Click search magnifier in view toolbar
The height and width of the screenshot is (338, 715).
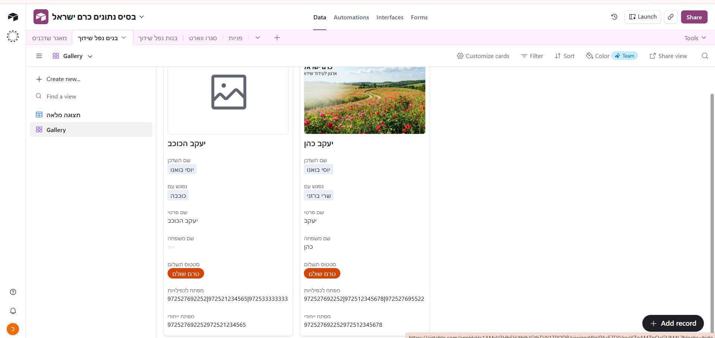pyautogui.click(x=705, y=56)
